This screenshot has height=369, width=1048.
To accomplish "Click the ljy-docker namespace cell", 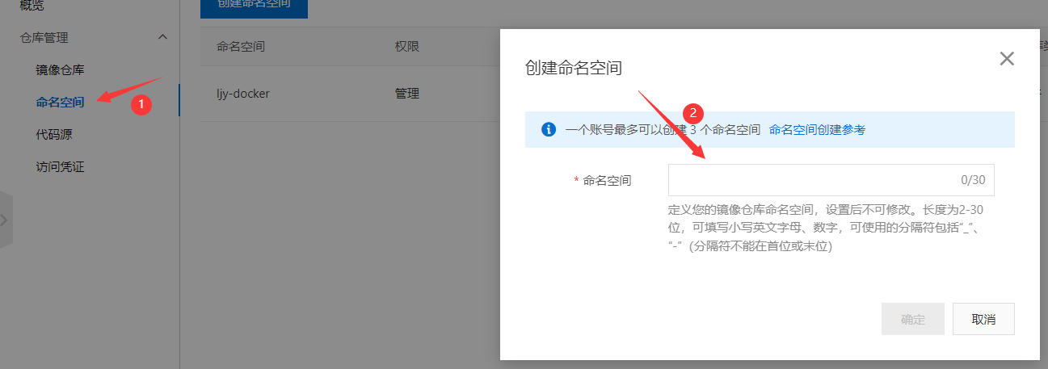I will click(x=243, y=94).
